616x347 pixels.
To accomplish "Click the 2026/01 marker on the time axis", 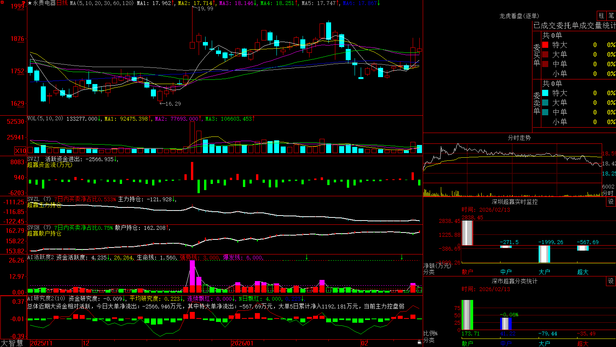I will coord(242,343).
